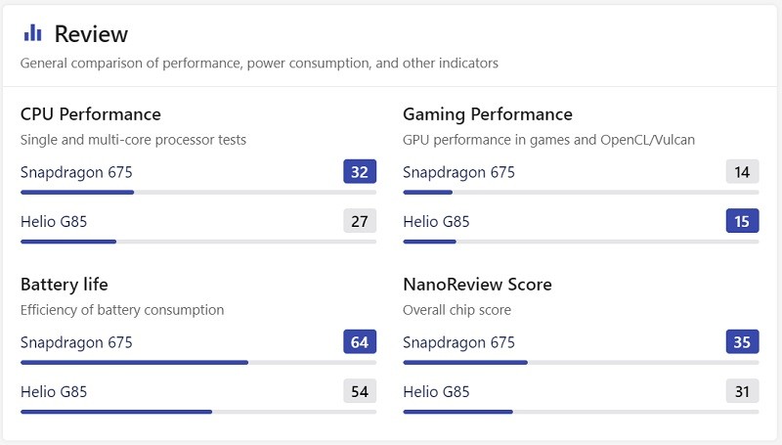This screenshot has width=782, height=445.
Task: Click the bar chart Review icon
Action: click(32, 33)
